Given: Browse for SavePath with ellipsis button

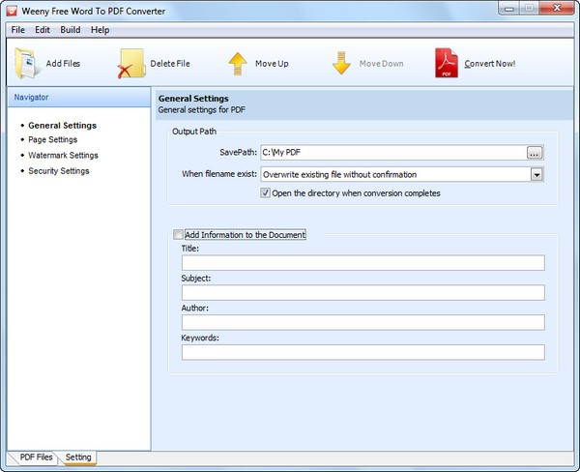Looking at the screenshot, I should point(535,153).
